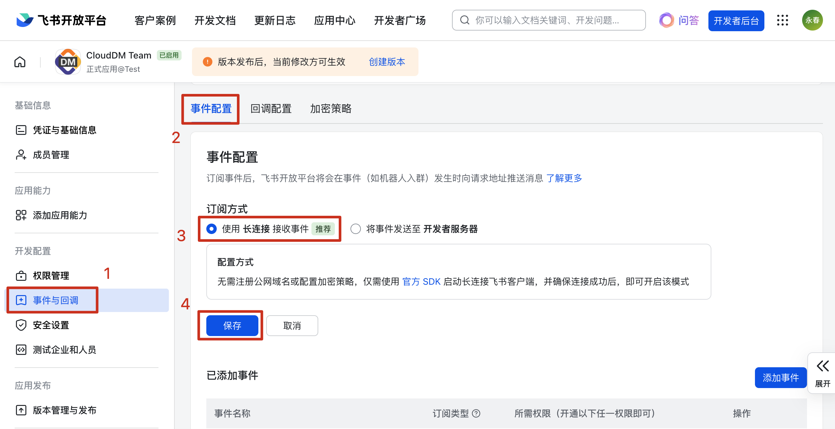This screenshot has height=429, width=835.
Task: Open the nine-dot apps grid icon
Action: (x=782, y=20)
